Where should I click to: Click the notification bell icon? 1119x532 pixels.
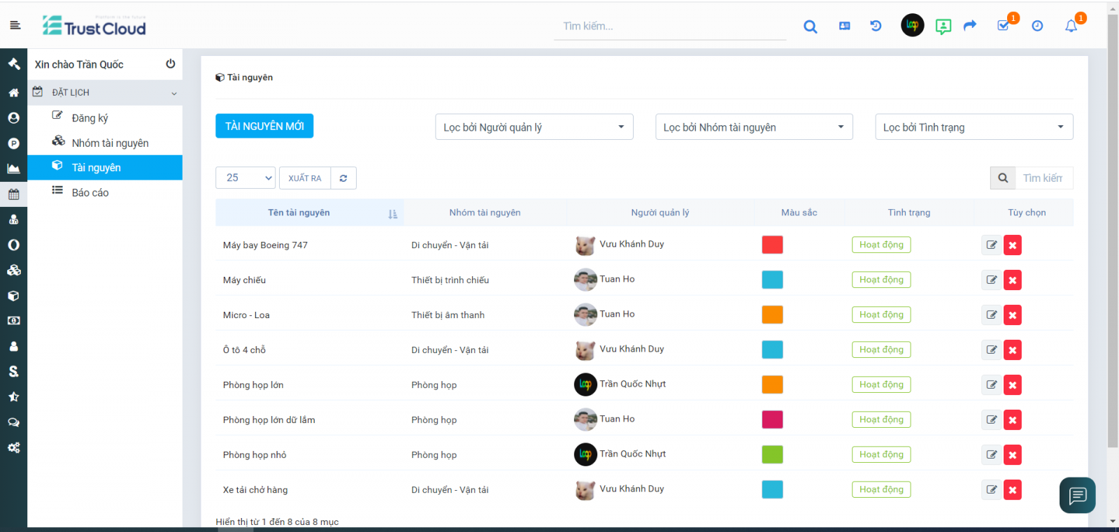tap(1071, 26)
